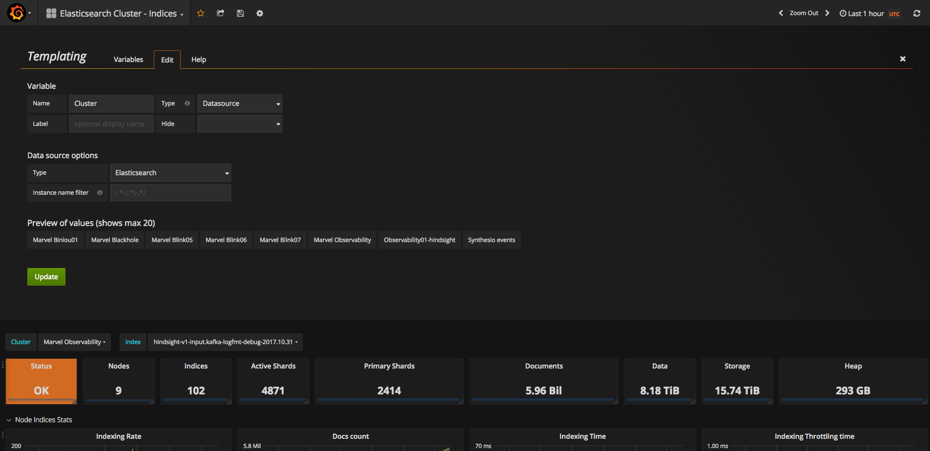Switch to the Edit tab
Screen dimensions: 930x451
[x=167, y=60]
